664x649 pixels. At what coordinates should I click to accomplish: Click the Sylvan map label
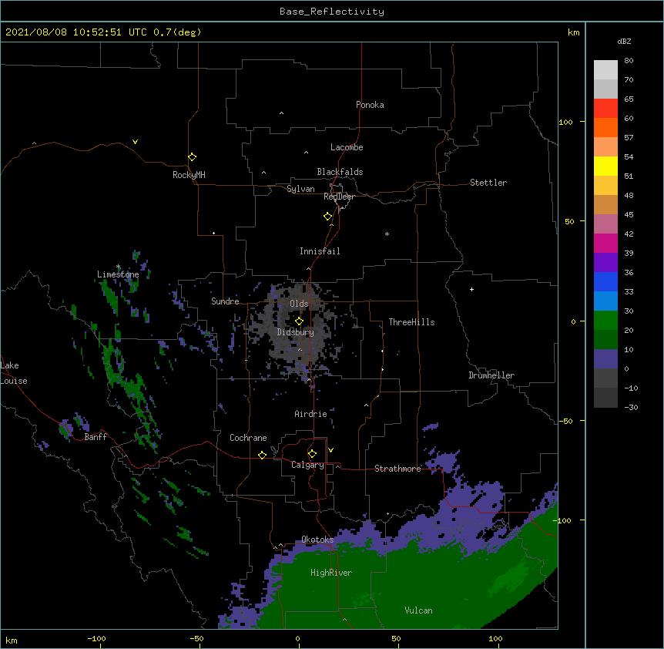[300, 189]
